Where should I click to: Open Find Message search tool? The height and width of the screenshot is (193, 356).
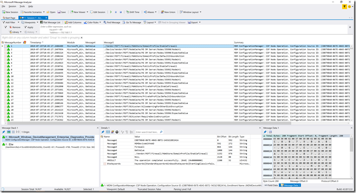(x=112, y=22)
